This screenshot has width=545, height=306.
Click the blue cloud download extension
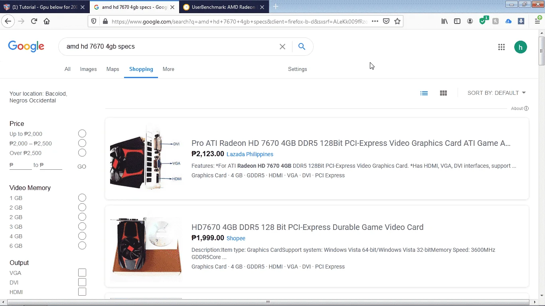click(508, 22)
